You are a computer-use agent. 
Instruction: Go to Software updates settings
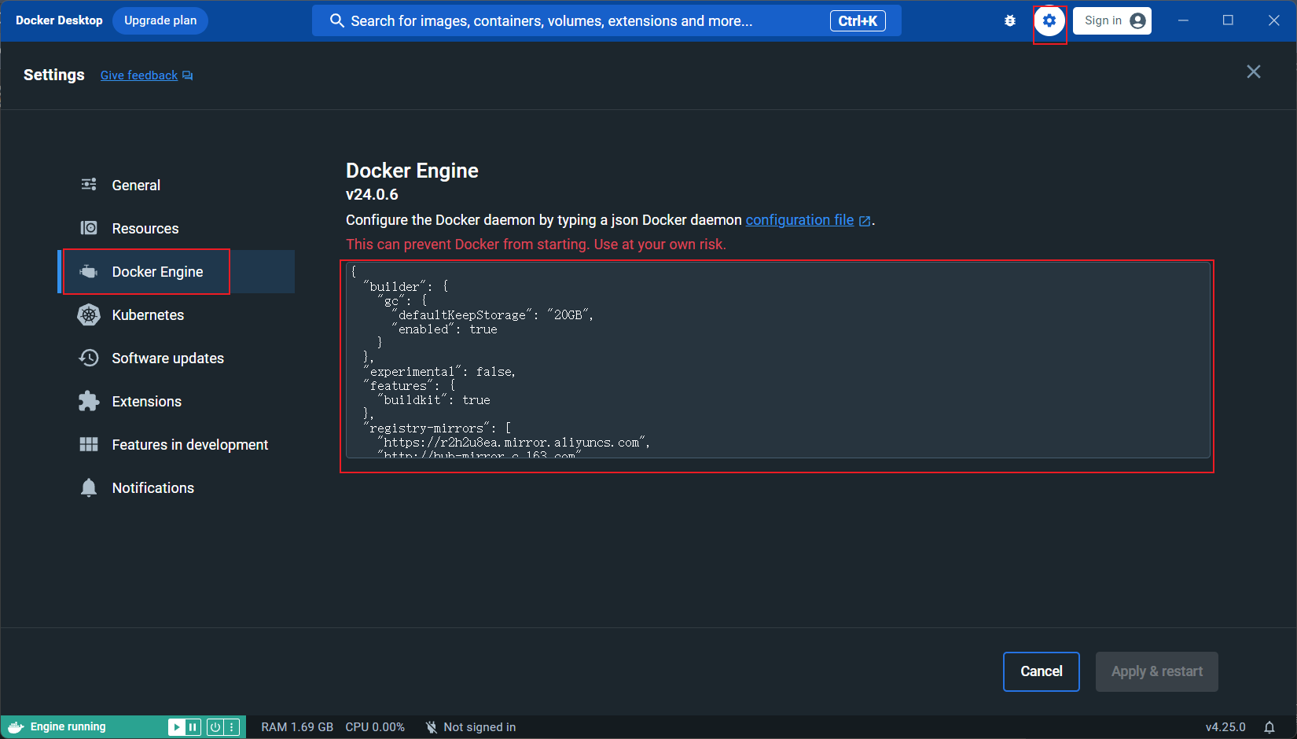coord(167,358)
